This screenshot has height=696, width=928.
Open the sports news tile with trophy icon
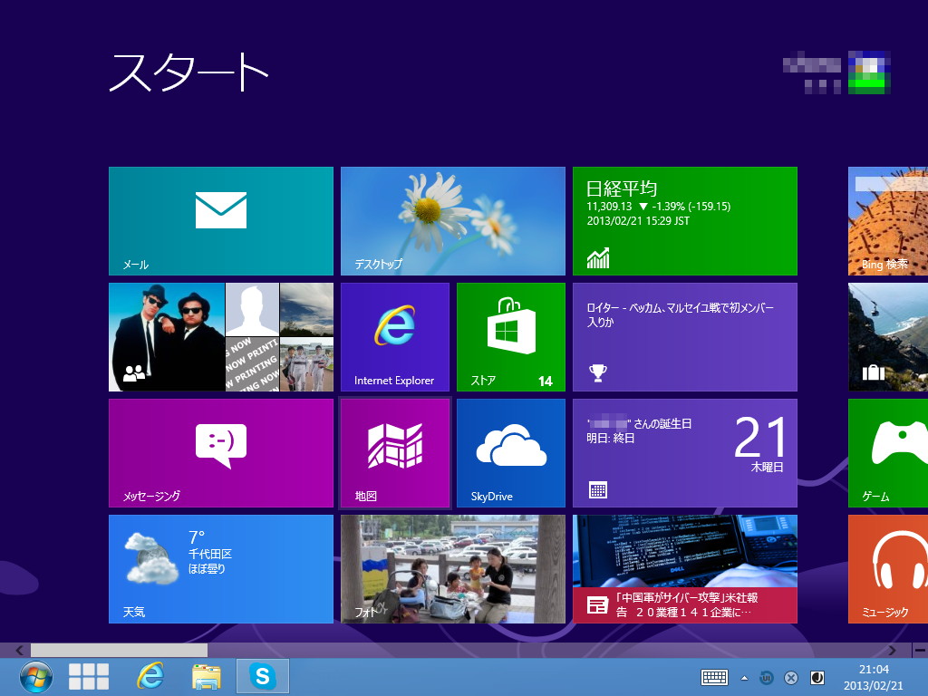685,337
